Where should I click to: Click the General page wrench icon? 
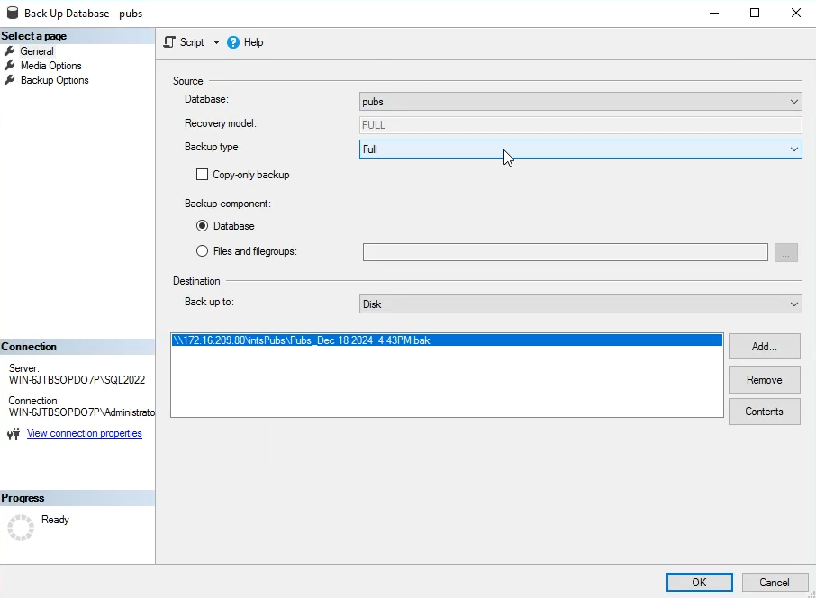[x=9, y=51]
